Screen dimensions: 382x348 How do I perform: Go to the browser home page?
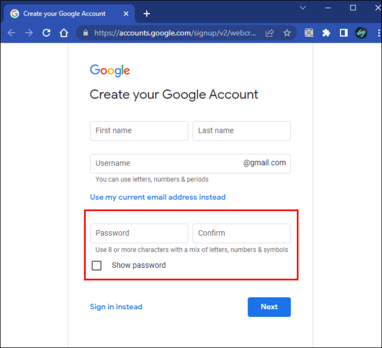pyautogui.click(x=64, y=33)
